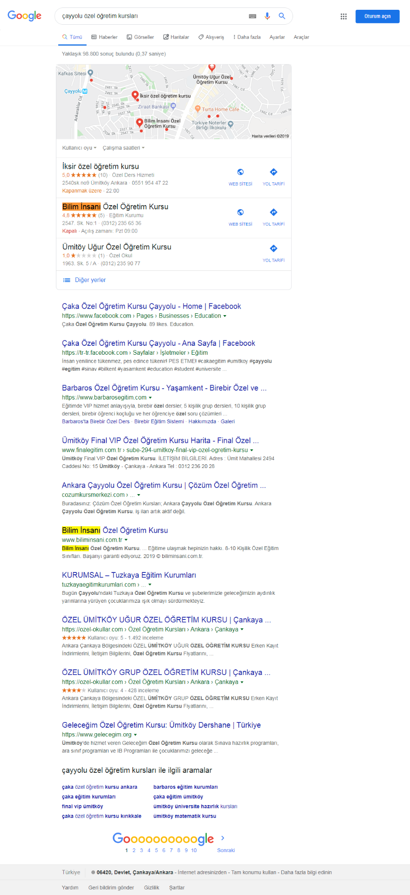Click the map preview image

tap(174, 102)
